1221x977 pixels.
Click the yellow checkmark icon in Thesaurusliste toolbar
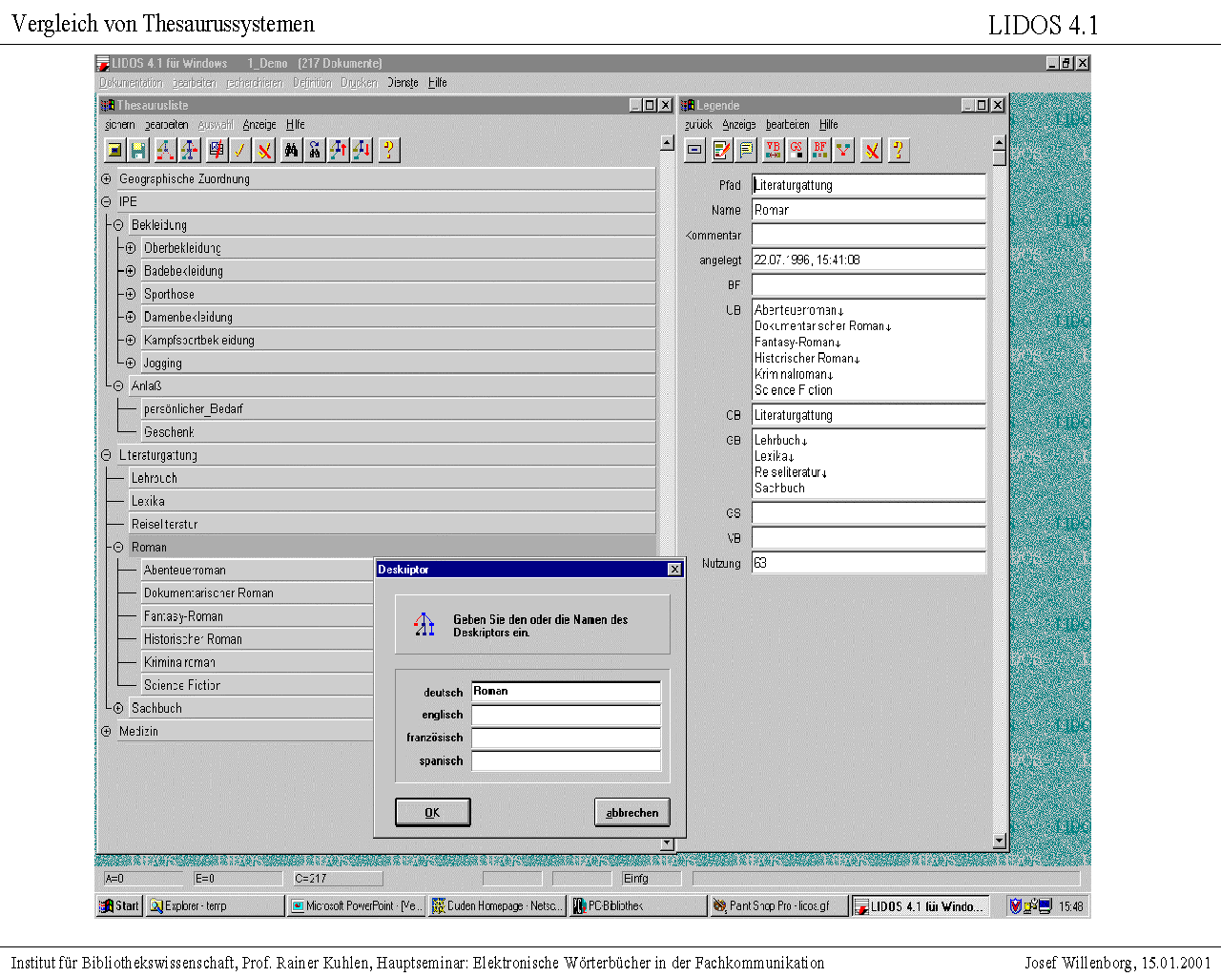pyautogui.click(x=239, y=150)
